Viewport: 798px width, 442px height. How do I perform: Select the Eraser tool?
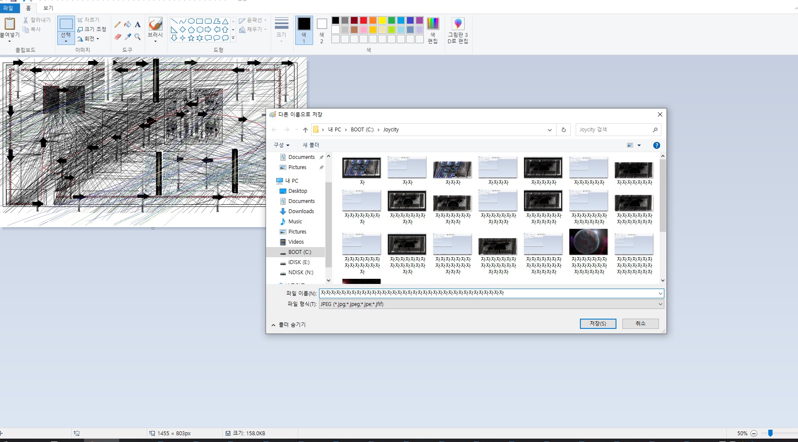coord(118,37)
